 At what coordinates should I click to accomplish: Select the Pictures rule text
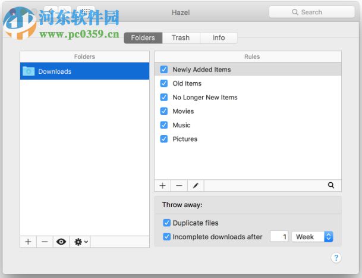click(x=185, y=139)
